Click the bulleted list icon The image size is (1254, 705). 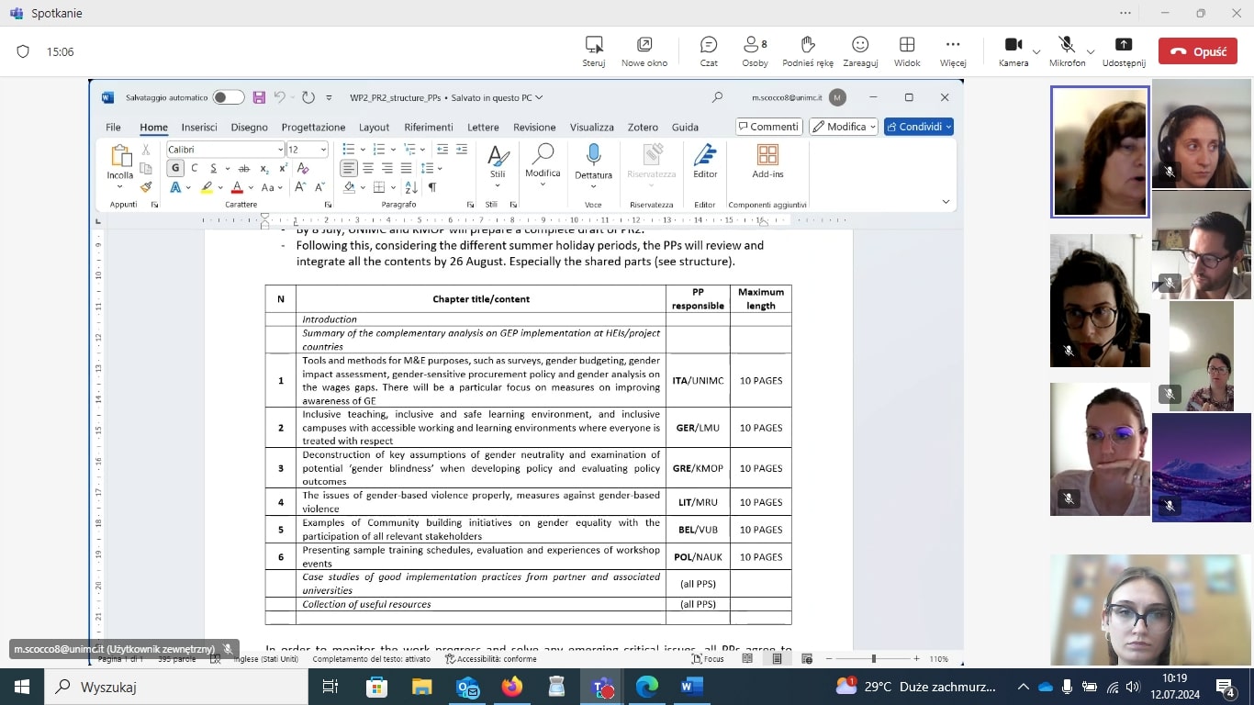(349, 150)
